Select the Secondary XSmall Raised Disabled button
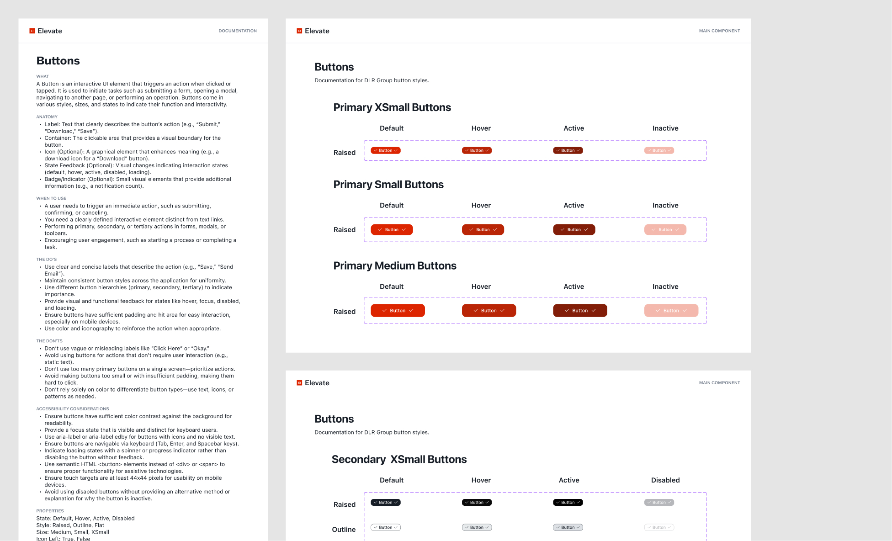The width and height of the screenshot is (892, 541). 659,503
